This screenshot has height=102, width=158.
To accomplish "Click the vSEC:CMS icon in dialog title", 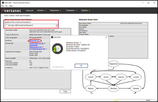I will coord(52,37).
